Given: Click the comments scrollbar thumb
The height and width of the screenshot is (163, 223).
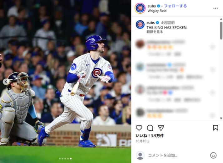Looking at the screenshot, I should 221,30.
